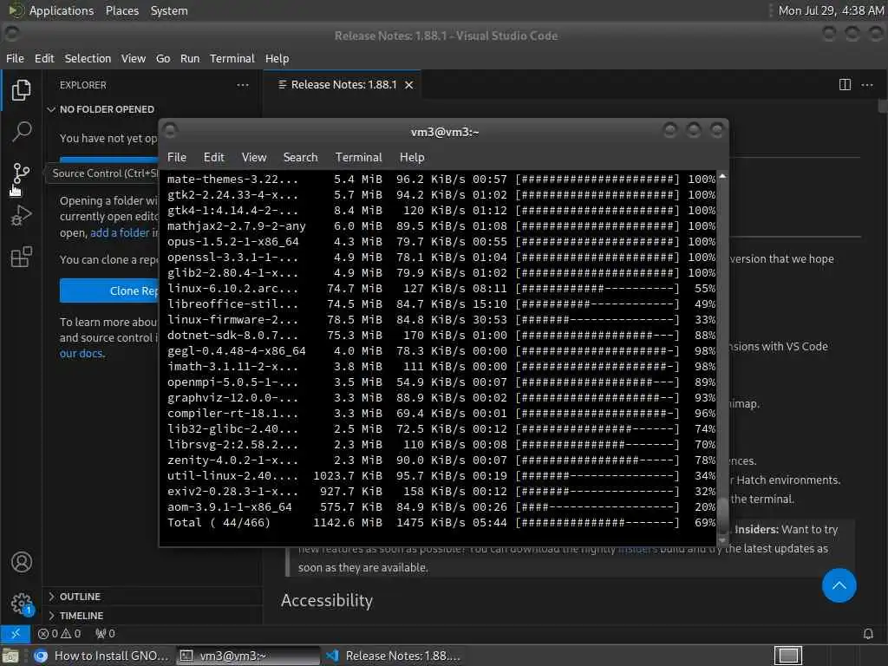Follow the 'add a folder' link
Screen dimensions: 888x666
[x=120, y=232]
